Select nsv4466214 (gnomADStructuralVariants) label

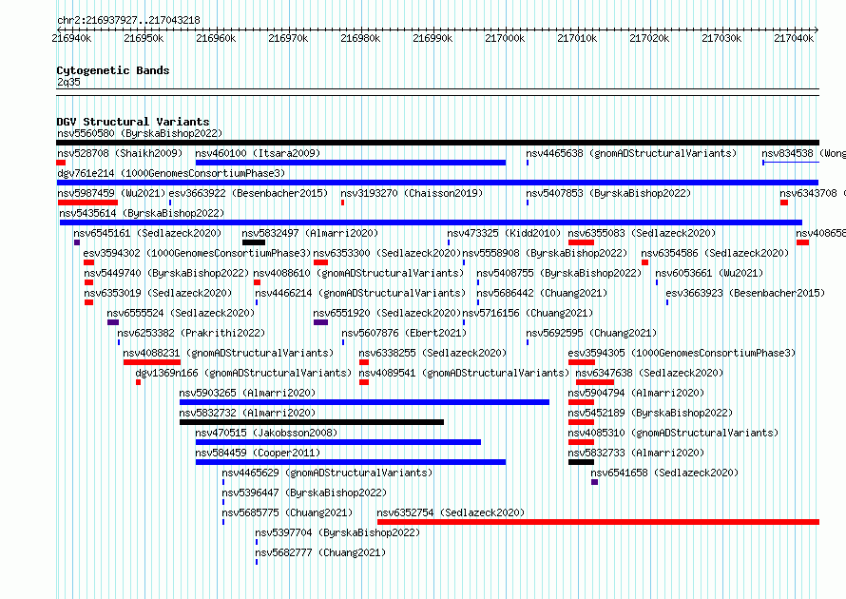[360, 293]
